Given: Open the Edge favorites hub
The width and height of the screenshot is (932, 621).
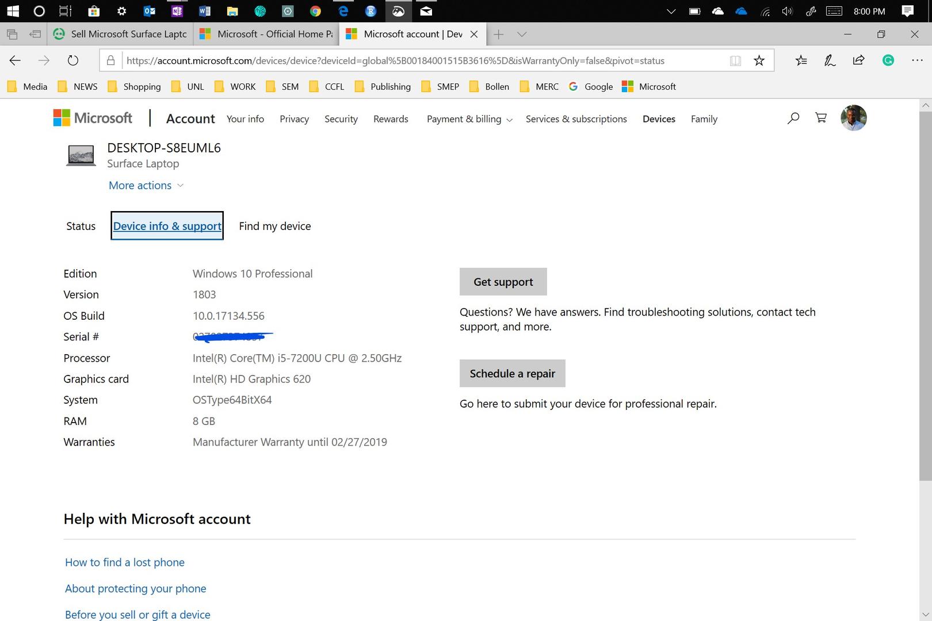Looking at the screenshot, I should 801,60.
